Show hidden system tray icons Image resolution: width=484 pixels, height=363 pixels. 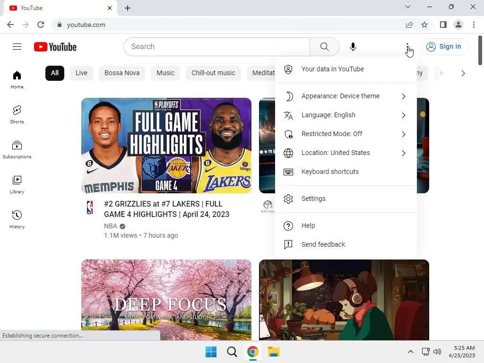(411, 352)
